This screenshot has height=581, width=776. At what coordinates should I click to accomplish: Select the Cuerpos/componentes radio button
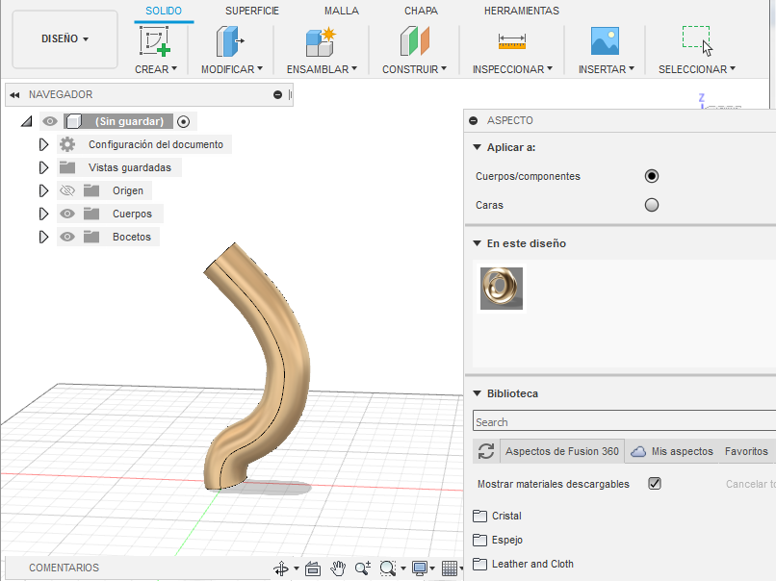652,176
